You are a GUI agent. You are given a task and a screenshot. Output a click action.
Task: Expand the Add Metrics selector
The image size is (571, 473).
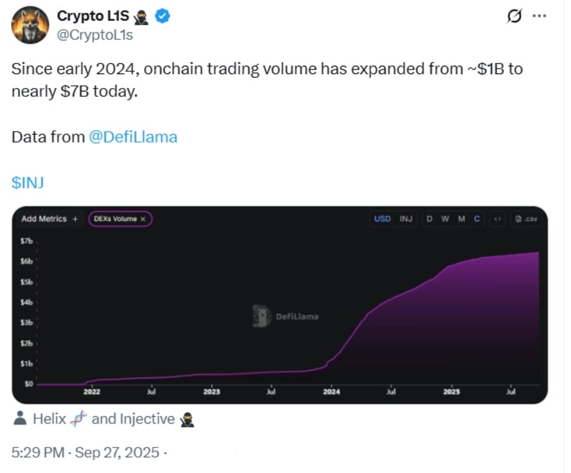tap(49, 219)
